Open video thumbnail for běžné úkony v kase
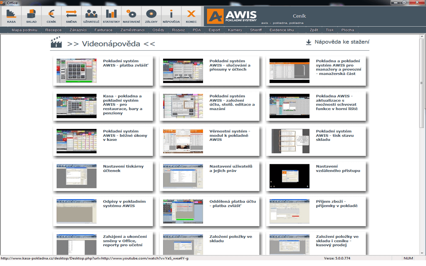Image resolution: width=426 pixels, height=266 pixels. (77, 141)
